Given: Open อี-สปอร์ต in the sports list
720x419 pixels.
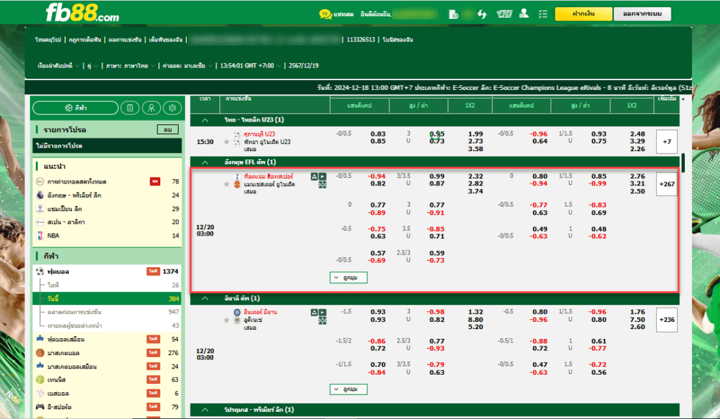Looking at the screenshot, I should click(108, 406).
